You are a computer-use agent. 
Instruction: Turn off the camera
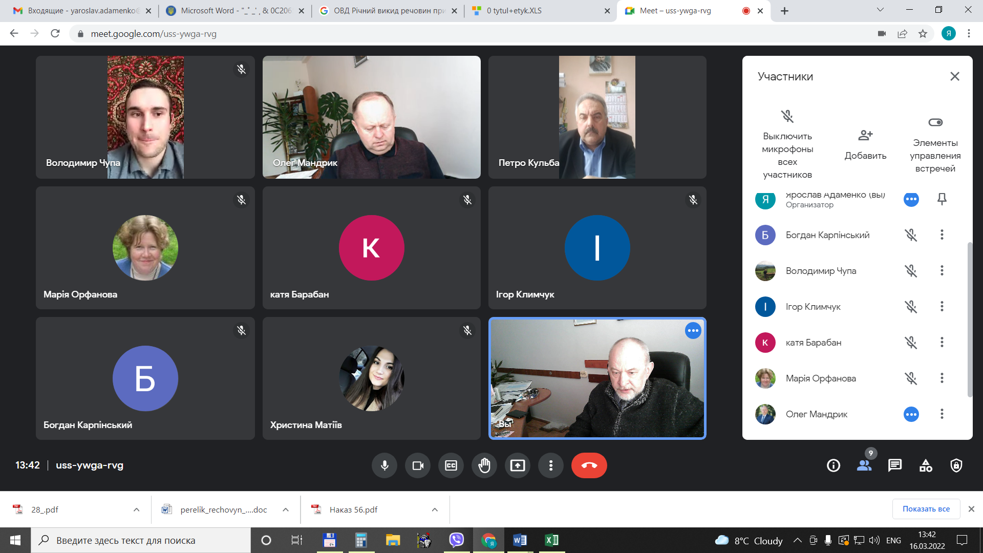(x=418, y=465)
